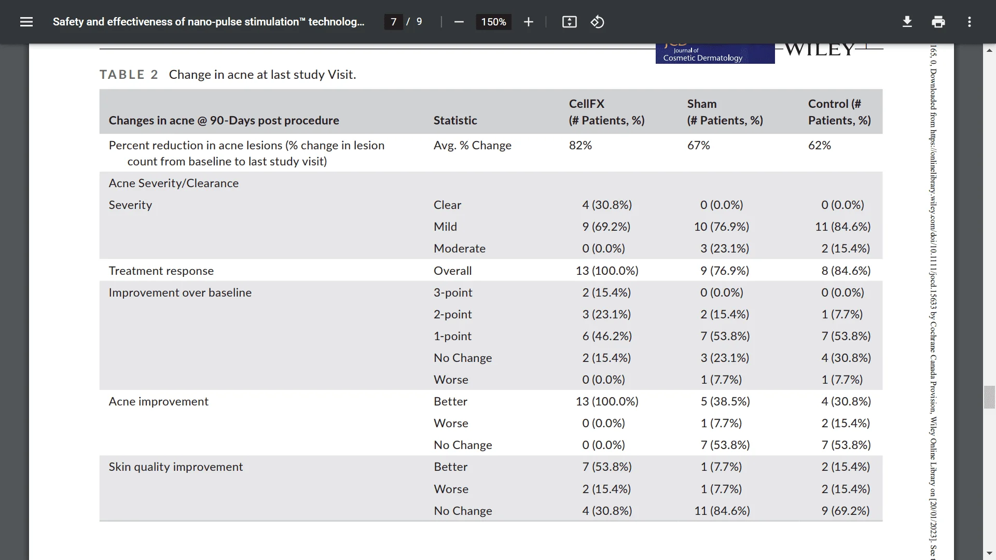
Task: Click the '3-point' statistic cell
Action: tap(453, 292)
